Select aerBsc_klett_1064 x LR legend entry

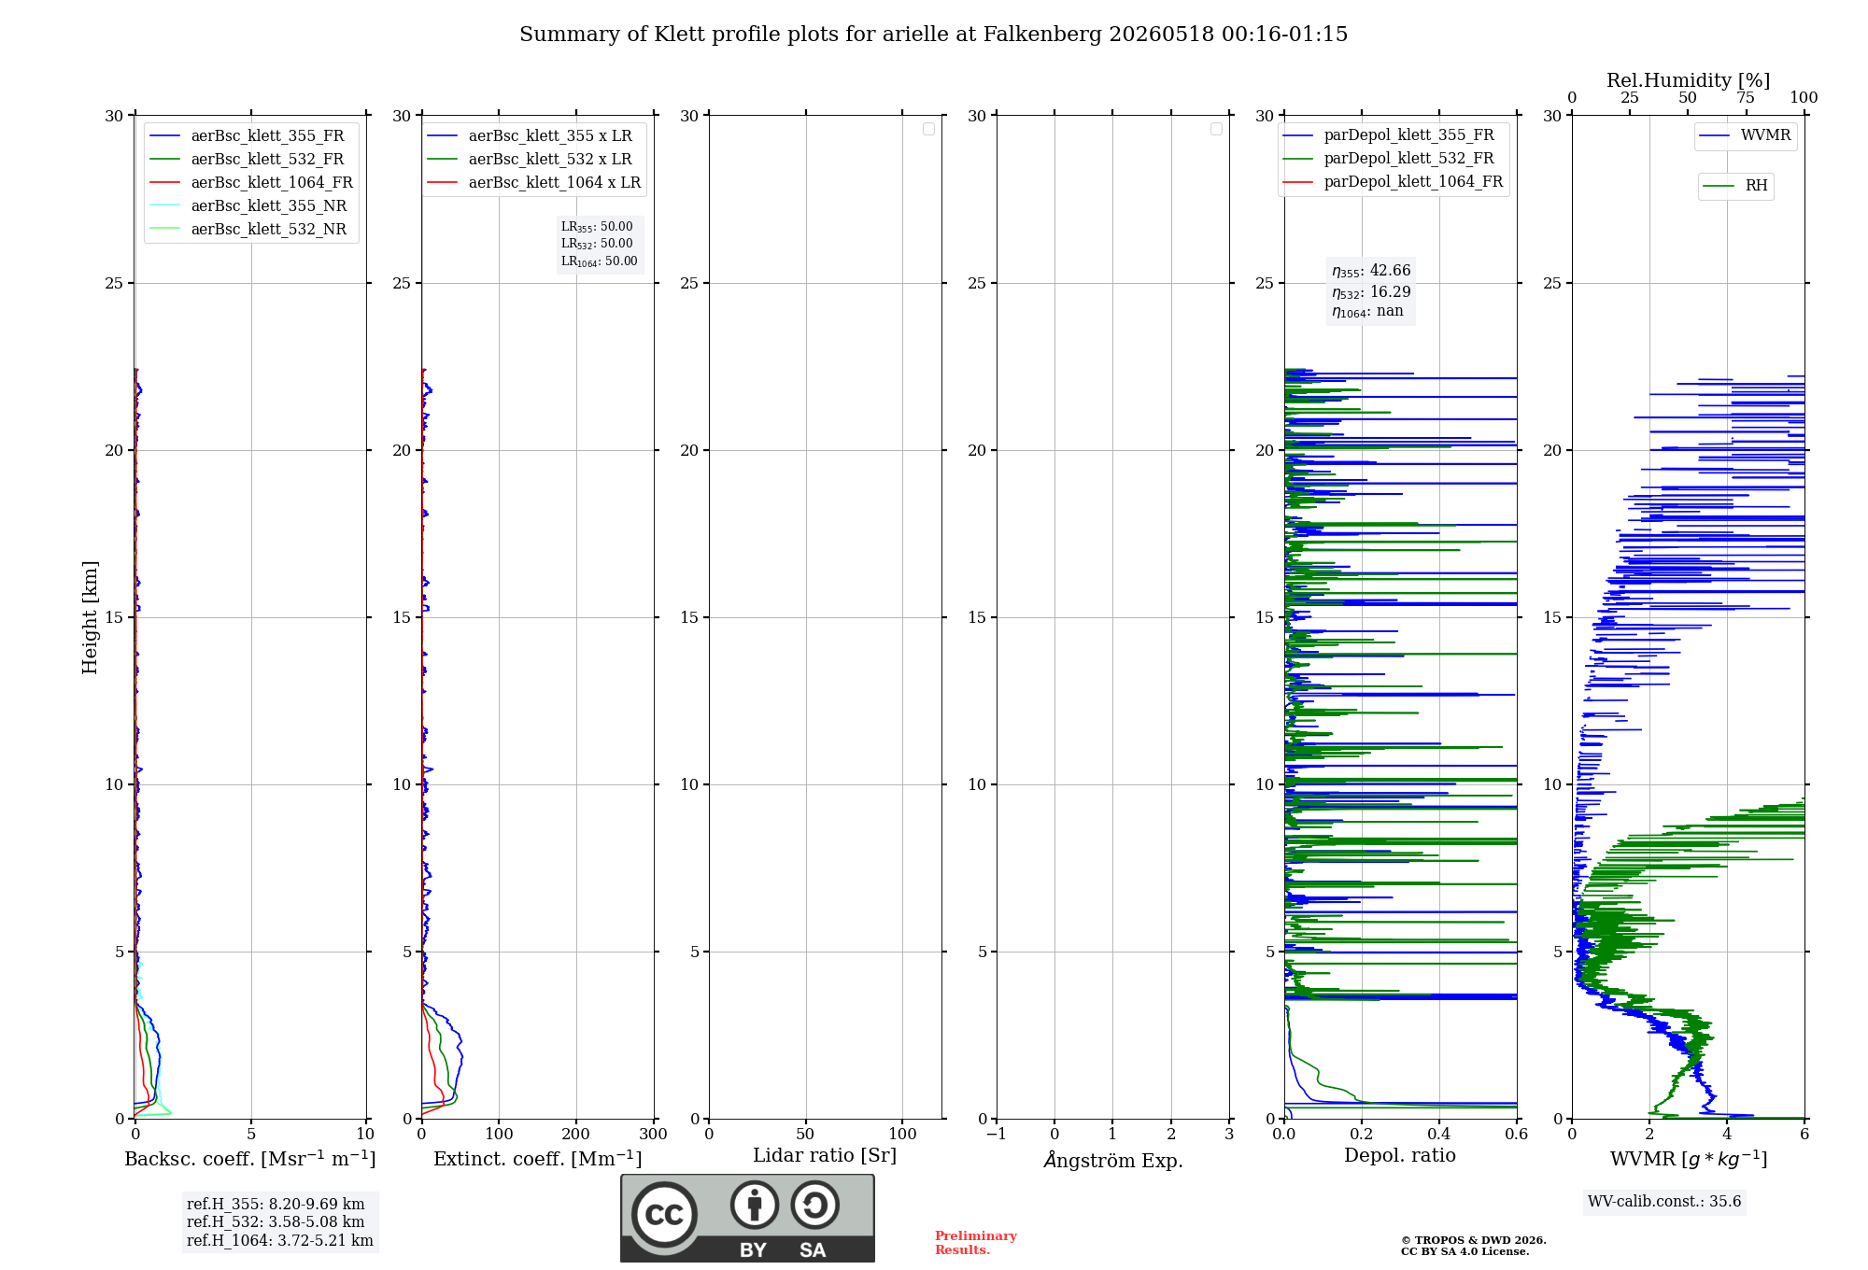534,182
